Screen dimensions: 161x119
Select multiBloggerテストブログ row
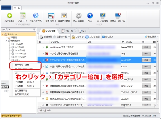coord(97,47)
